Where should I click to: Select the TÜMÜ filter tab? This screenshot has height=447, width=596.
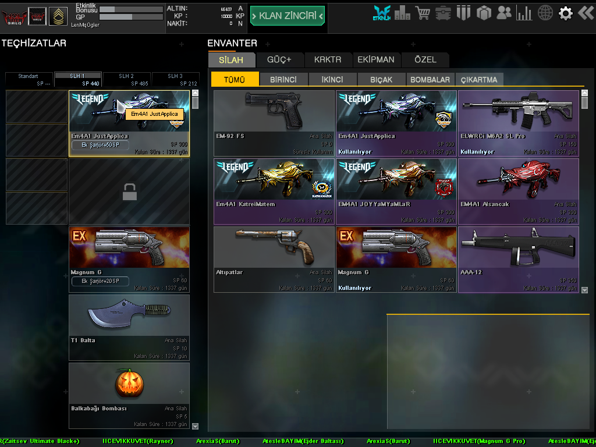click(235, 79)
